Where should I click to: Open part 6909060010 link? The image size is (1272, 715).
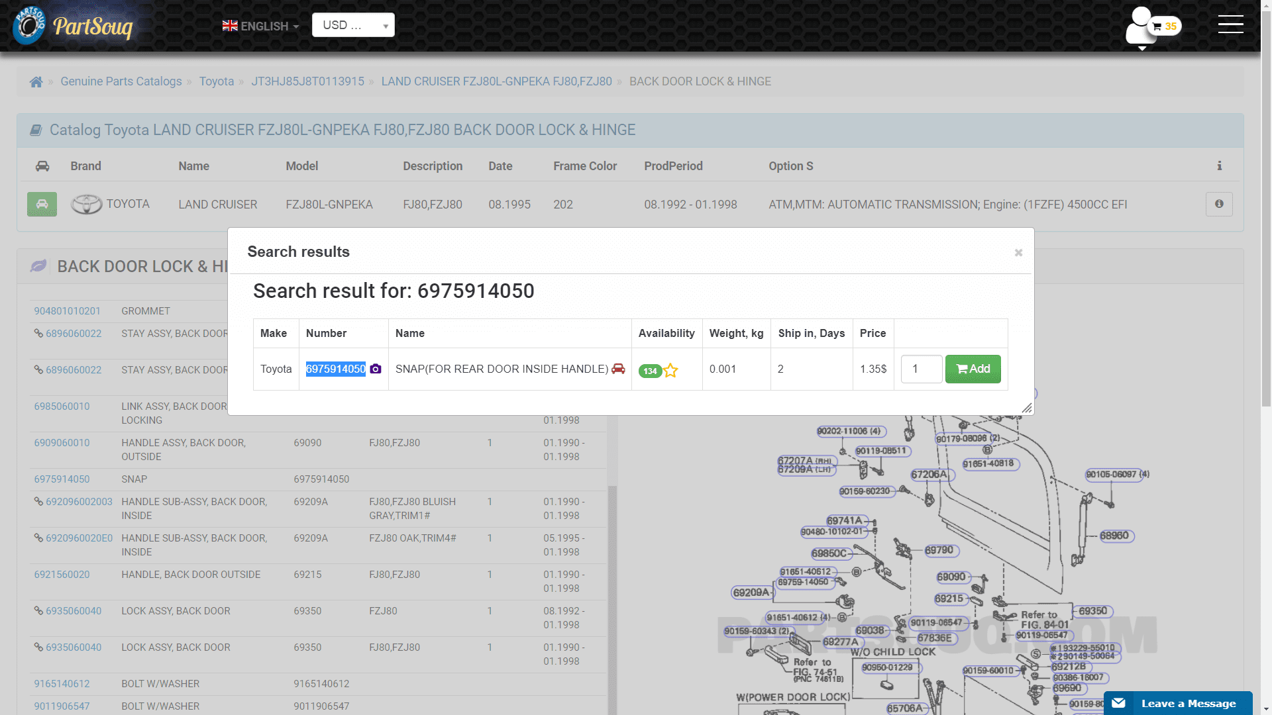[x=62, y=443]
